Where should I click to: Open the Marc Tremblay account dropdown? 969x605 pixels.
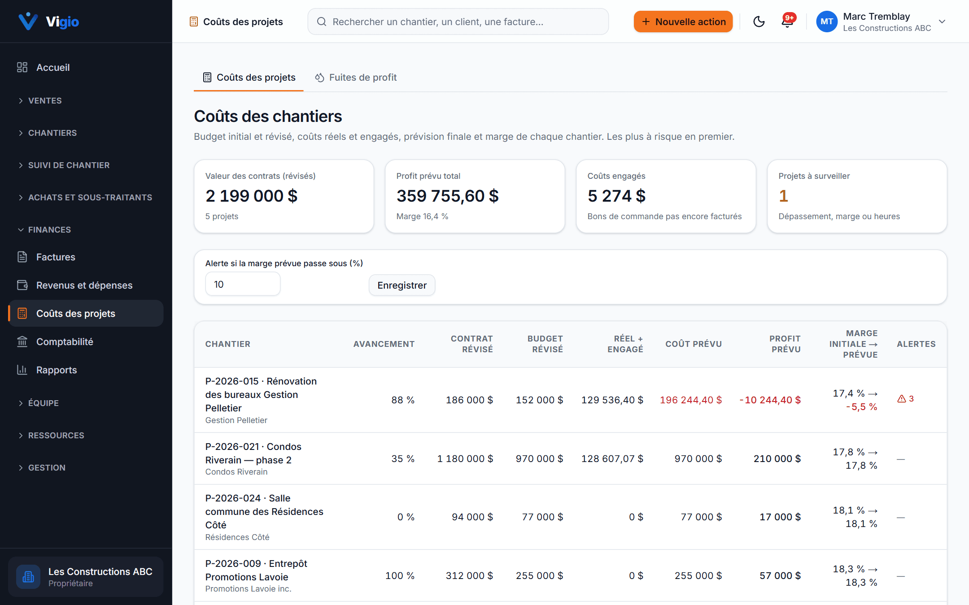[x=881, y=22]
